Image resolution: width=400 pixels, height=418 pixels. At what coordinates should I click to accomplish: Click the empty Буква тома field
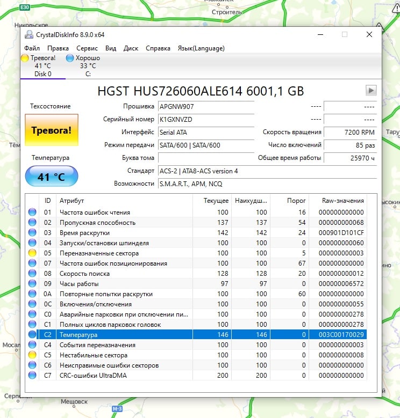coord(206,158)
